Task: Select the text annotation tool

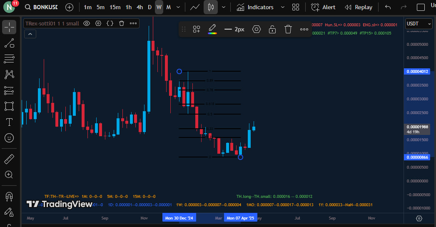Action: tap(9, 122)
